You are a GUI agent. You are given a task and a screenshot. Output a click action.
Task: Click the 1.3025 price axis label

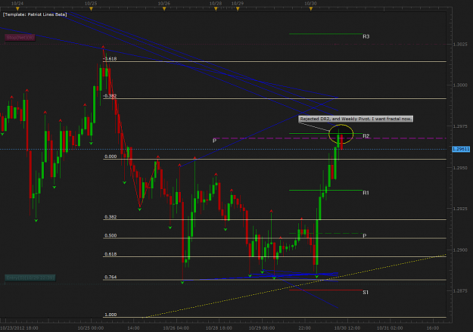460,44
